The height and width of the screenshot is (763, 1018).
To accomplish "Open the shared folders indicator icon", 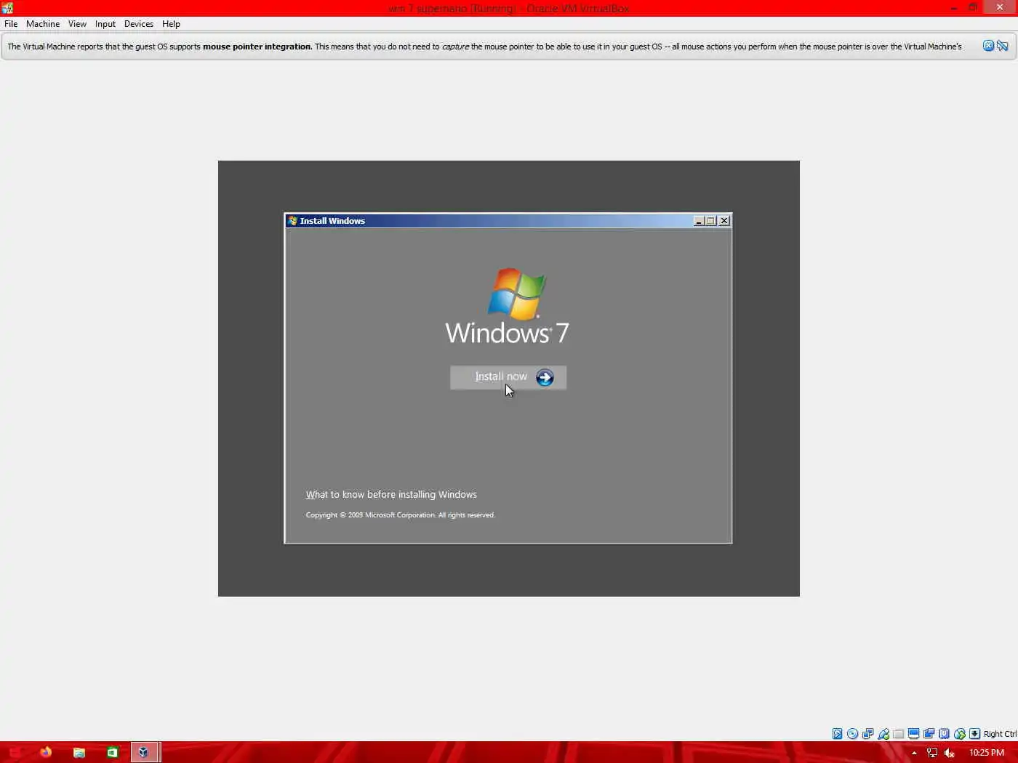I will pos(898,734).
